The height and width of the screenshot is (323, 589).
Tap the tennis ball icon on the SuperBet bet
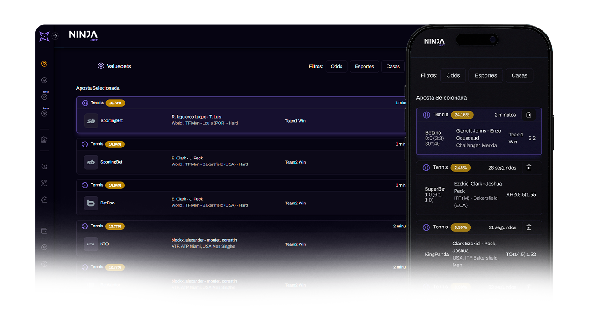pyautogui.click(x=427, y=168)
